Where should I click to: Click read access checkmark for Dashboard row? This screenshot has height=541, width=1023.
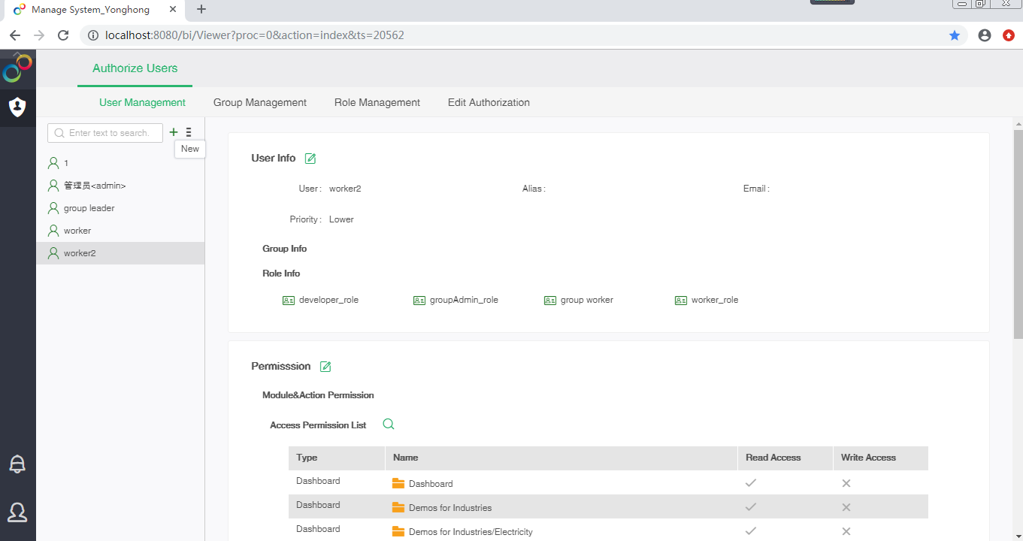tap(750, 483)
